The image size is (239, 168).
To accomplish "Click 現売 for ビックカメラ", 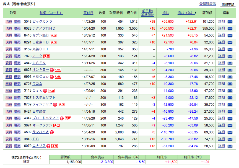I will (17, 22).
